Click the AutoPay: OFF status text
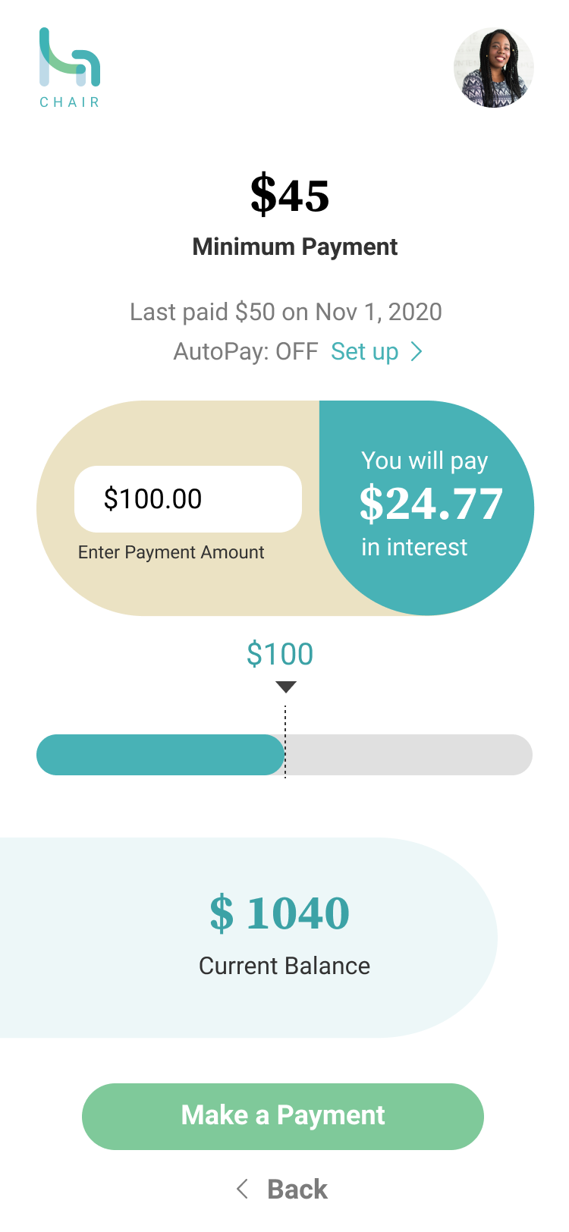 [246, 351]
